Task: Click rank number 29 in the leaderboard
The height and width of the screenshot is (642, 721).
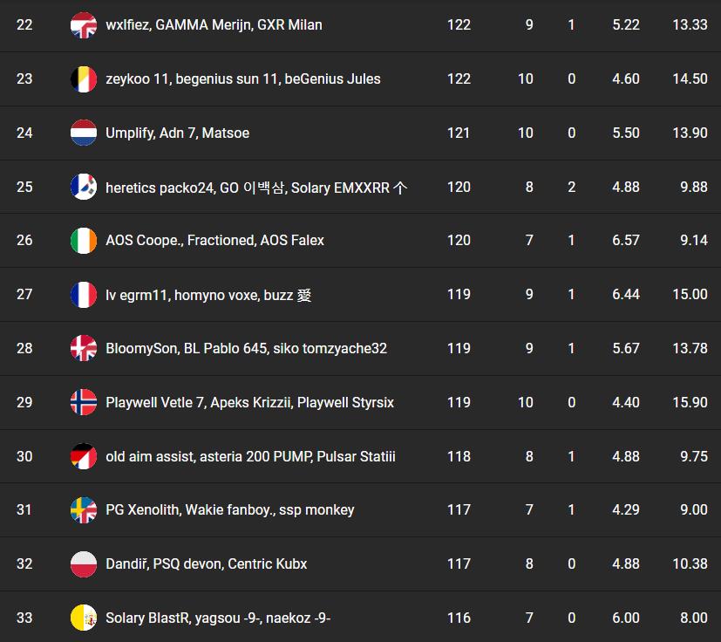Action: [x=24, y=403]
